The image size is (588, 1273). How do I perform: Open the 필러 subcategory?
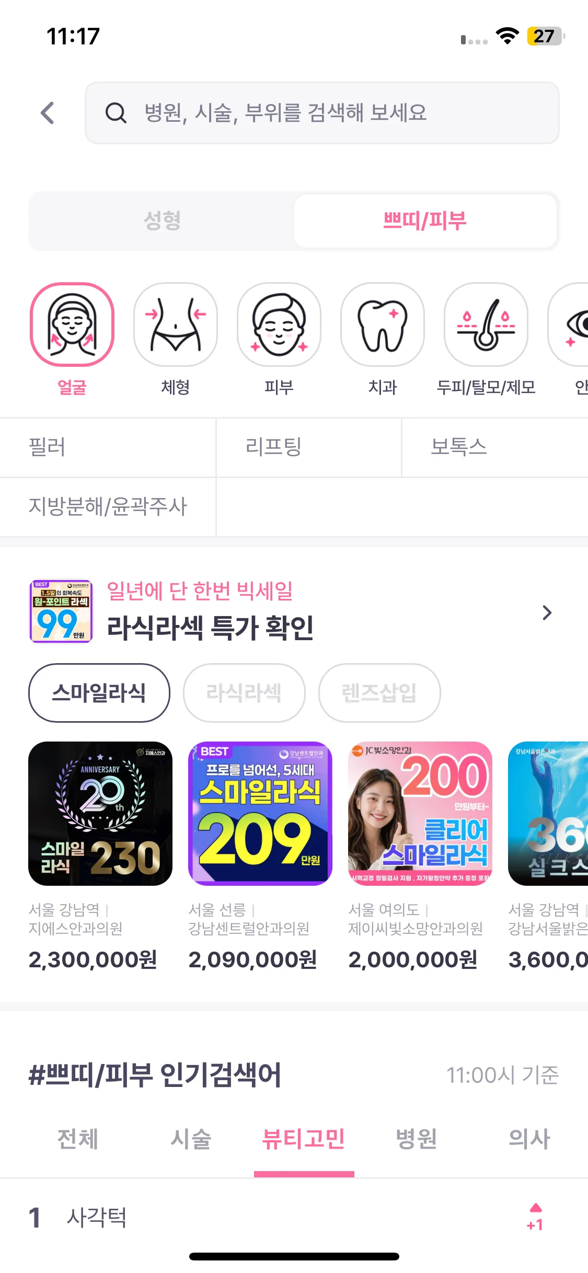click(x=108, y=447)
